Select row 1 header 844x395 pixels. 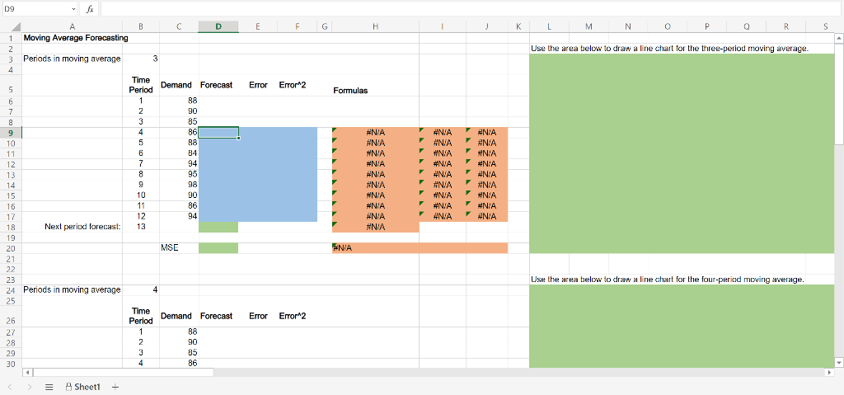(11, 38)
